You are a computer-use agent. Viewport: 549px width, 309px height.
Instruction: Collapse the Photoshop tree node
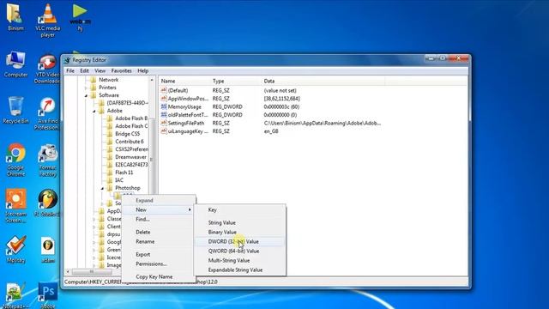click(x=102, y=188)
